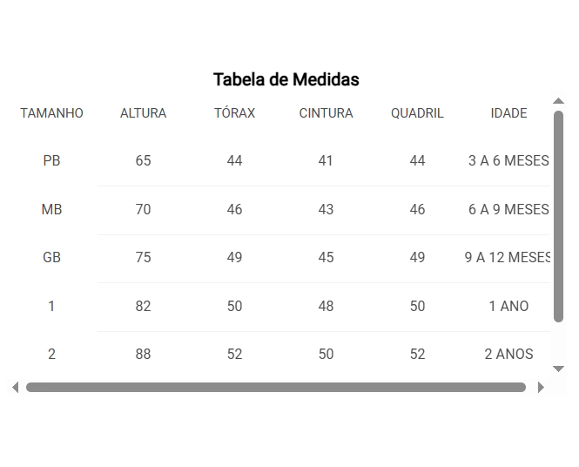Click the scroll down arrow

(558, 369)
